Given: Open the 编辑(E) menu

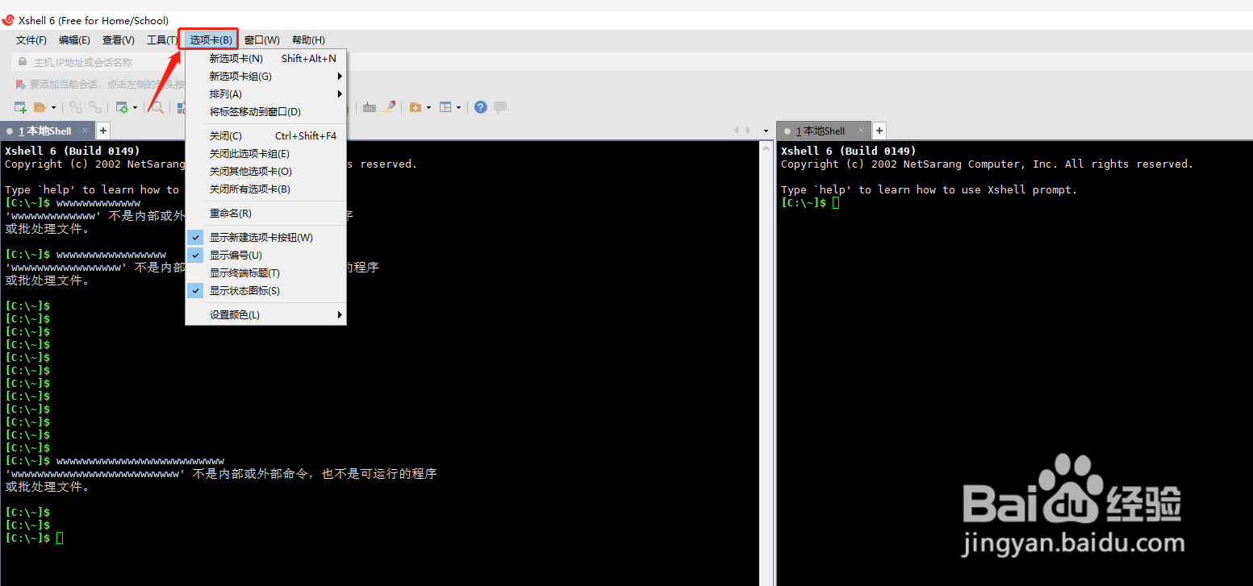Looking at the screenshot, I should tap(74, 39).
